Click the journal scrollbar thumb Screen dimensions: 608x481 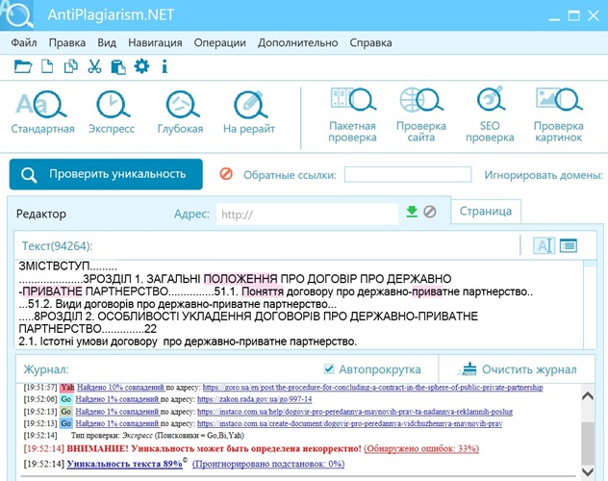[588, 442]
